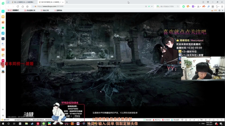Open live mode settings gear
The image size is (225, 126).
pyautogui.click(x=219, y=10)
